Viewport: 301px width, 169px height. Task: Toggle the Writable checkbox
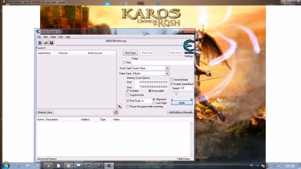pyautogui.click(x=127, y=91)
